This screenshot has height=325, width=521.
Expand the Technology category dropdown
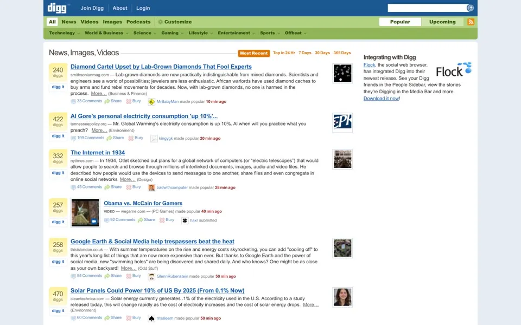point(65,33)
